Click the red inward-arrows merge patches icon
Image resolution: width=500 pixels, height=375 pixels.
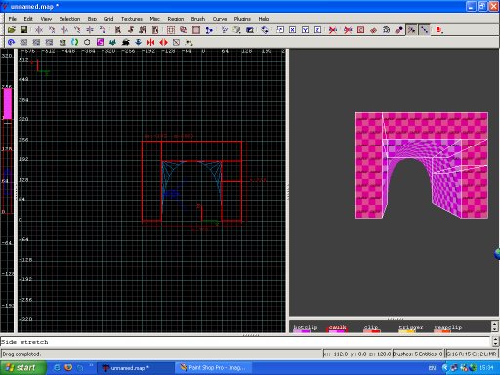tap(150, 42)
